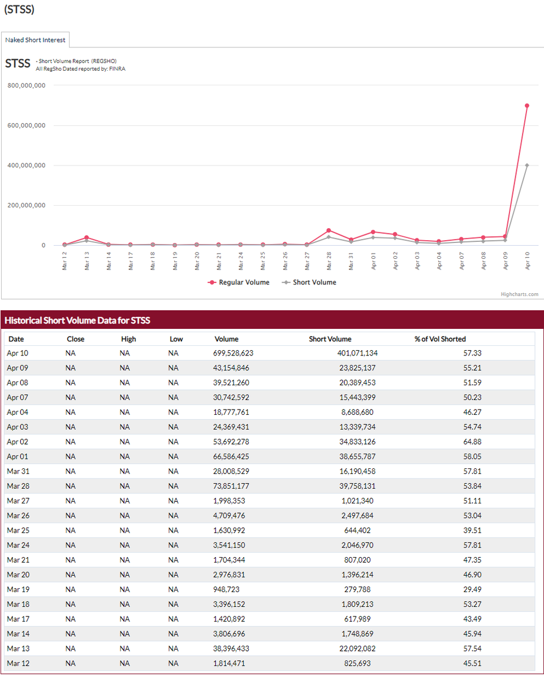Screen dimensions: 544x678
Task: Click short volume value 807,020
Action: click(x=357, y=559)
